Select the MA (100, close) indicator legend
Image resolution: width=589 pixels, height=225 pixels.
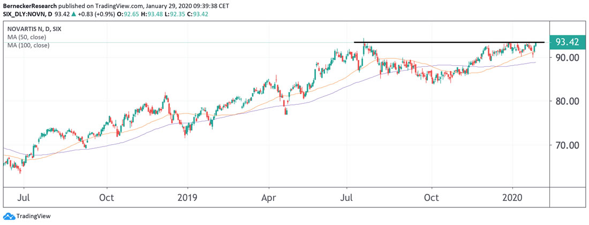click(28, 46)
